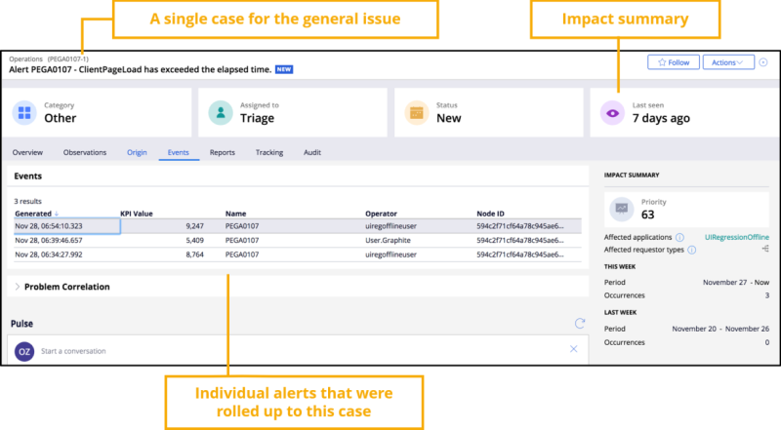The height and width of the screenshot is (430, 781).
Task: Click the Status calendar icon
Action: (417, 112)
